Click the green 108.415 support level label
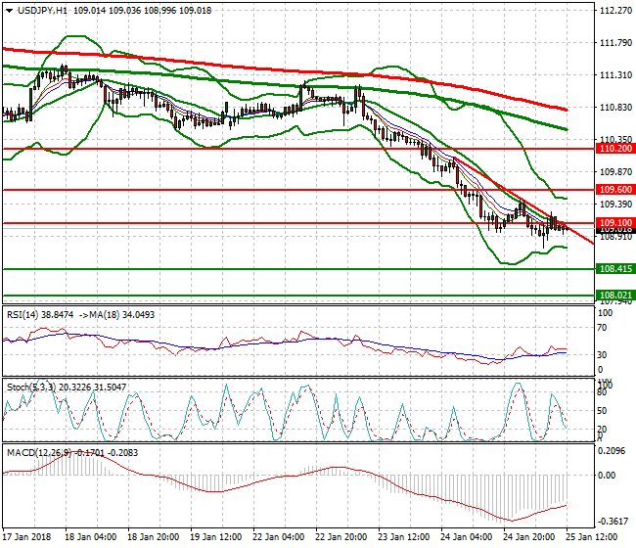The height and width of the screenshot is (548, 636). pyautogui.click(x=615, y=268)
